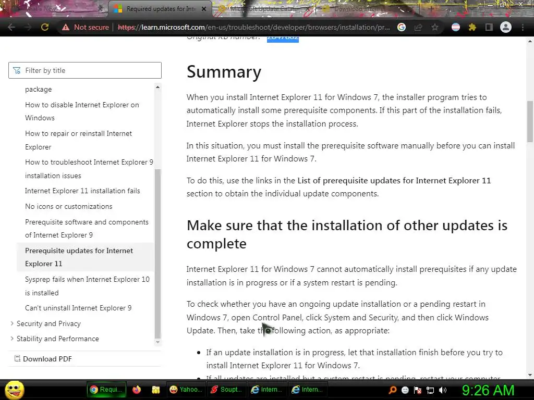Switch to Chrome Requi... taskbar item

click(x=106, y=390)
